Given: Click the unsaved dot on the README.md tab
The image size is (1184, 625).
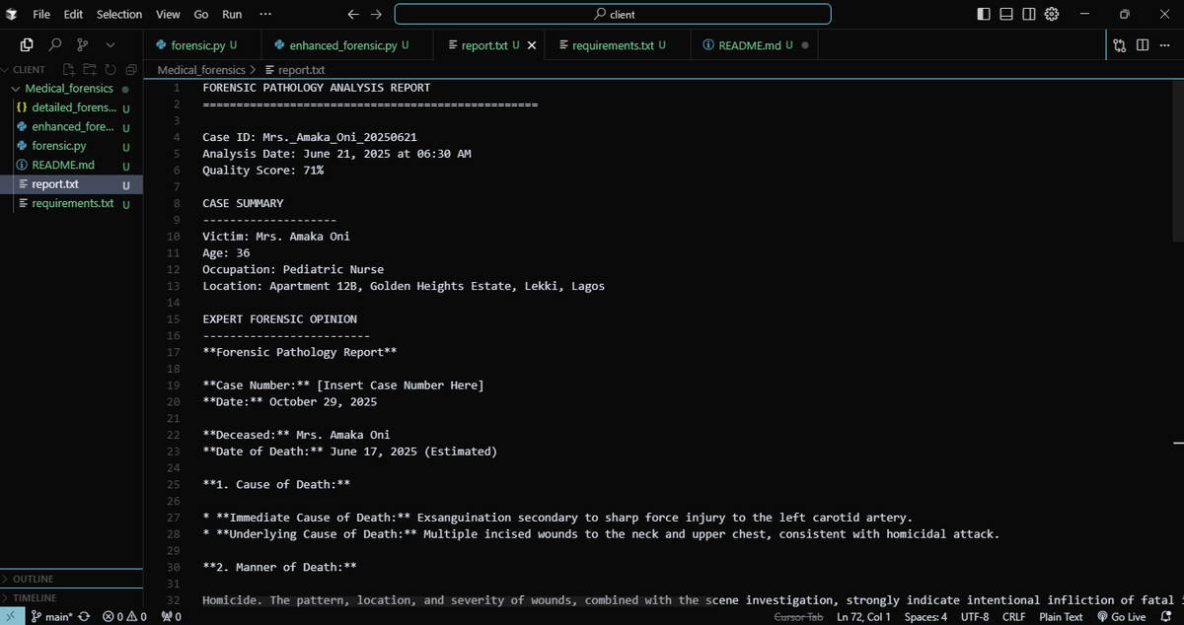Looking at the screenshot, I should (x=805, y=45).
